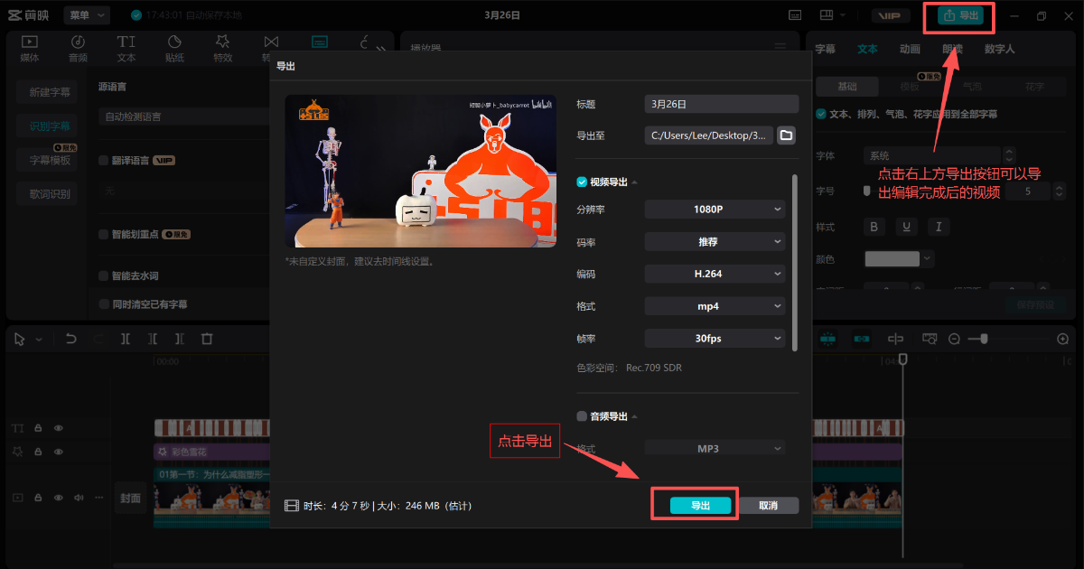Viewport: 1084px width, 569px height.
Task: Click the folder icon beside export path
Action: [x=786, y=135]
